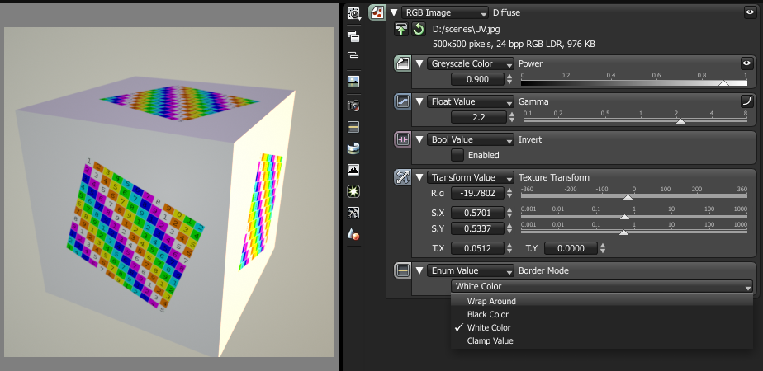Screen dimensions: 763x371
Task: Click the Bool Value node icon
Action: click(x=402, y=139)
